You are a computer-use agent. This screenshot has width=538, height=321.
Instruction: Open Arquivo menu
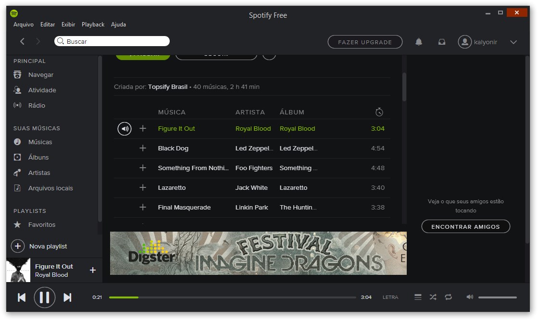[x=24, y=25]
